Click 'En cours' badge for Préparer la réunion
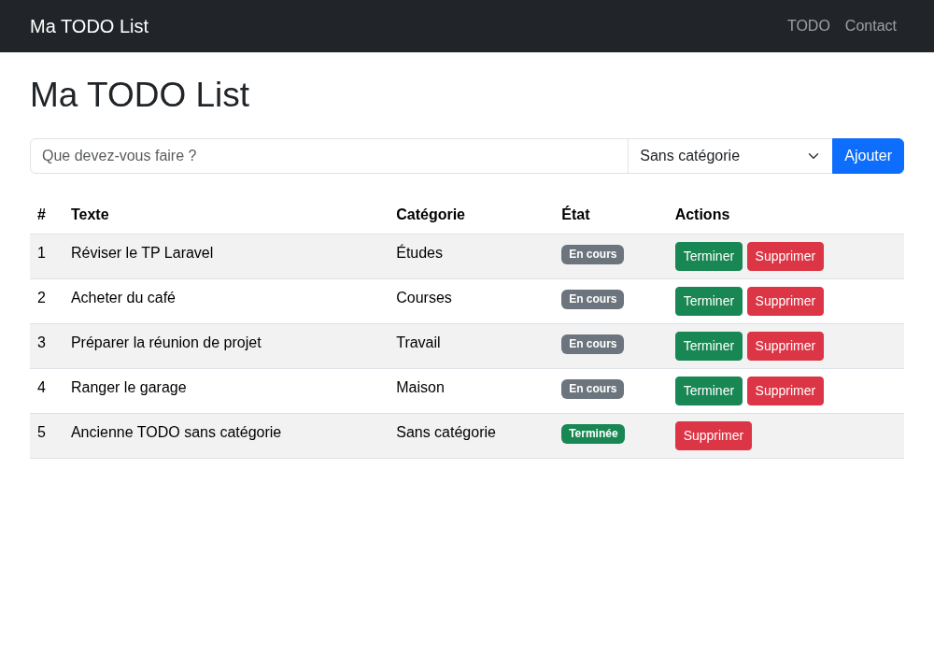The height and width of the screenshot is (654, 934). point(592,344)
